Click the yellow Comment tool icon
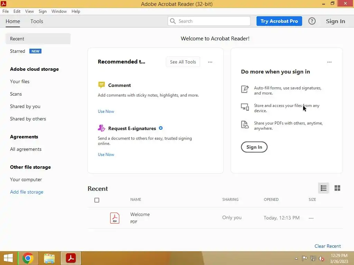This screenshot has width=354, height=265. click(x=101, y=85)
